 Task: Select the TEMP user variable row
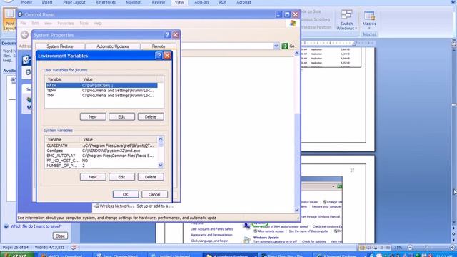[101, 91]
